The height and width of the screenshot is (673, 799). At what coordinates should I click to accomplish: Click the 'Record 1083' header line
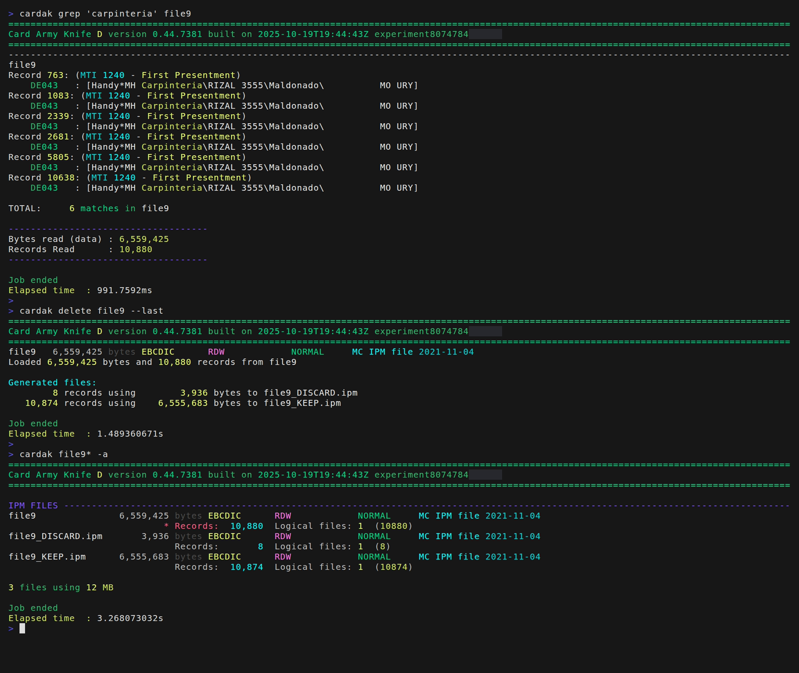click(x=127, y=96)
